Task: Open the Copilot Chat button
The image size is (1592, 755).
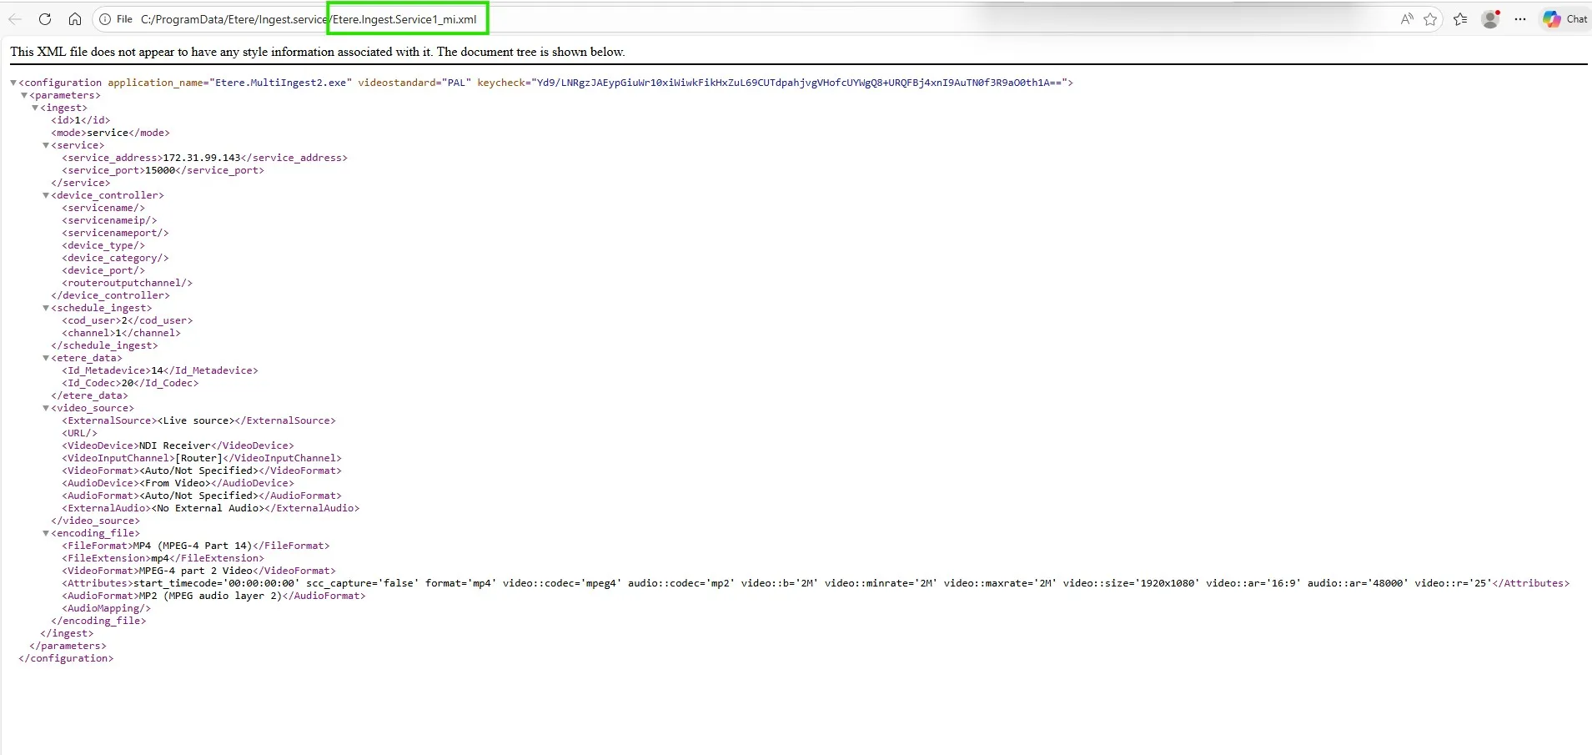Action: tap(1565, 19)
